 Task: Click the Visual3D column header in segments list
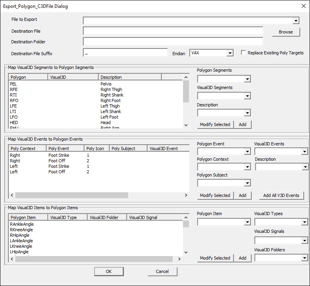pos(73,77)
